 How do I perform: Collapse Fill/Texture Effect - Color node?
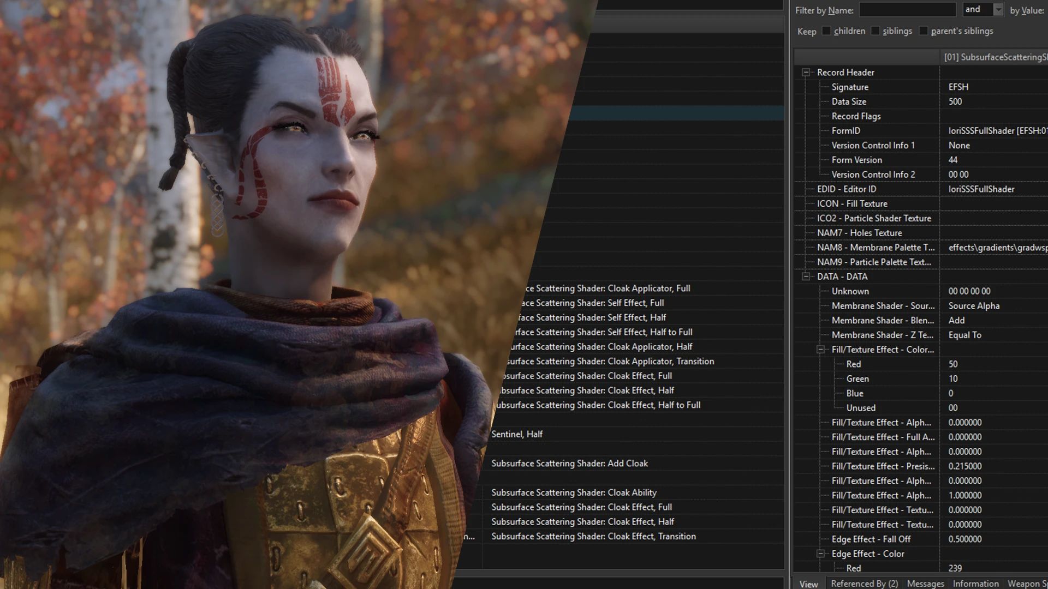coord(820,350)
